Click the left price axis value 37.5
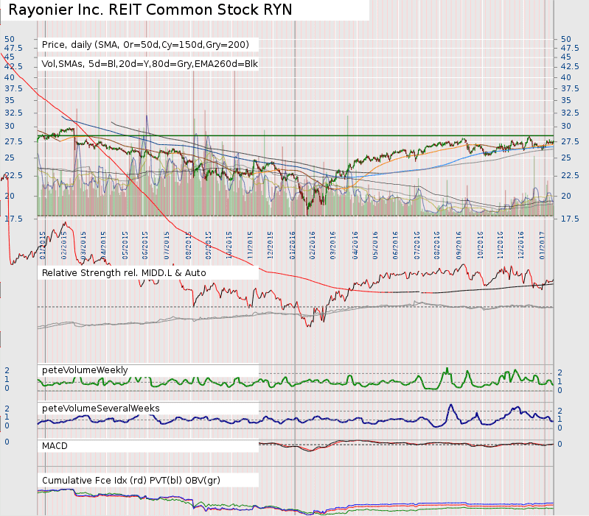 point(13,88)
